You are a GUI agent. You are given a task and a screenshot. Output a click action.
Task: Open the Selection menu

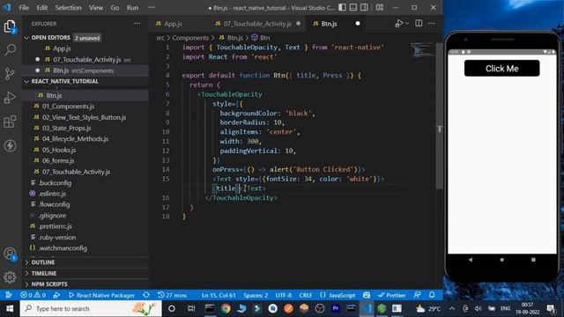[69, 8]
